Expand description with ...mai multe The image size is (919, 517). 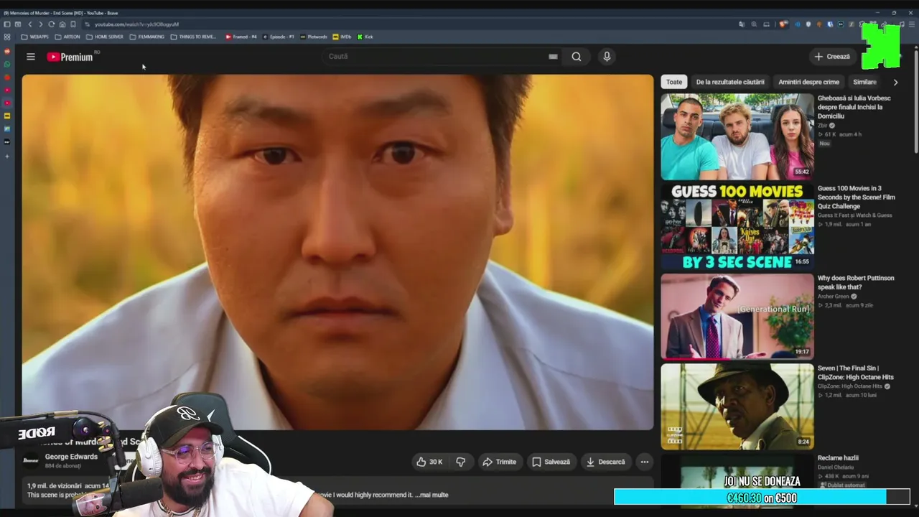click(431, 495)
